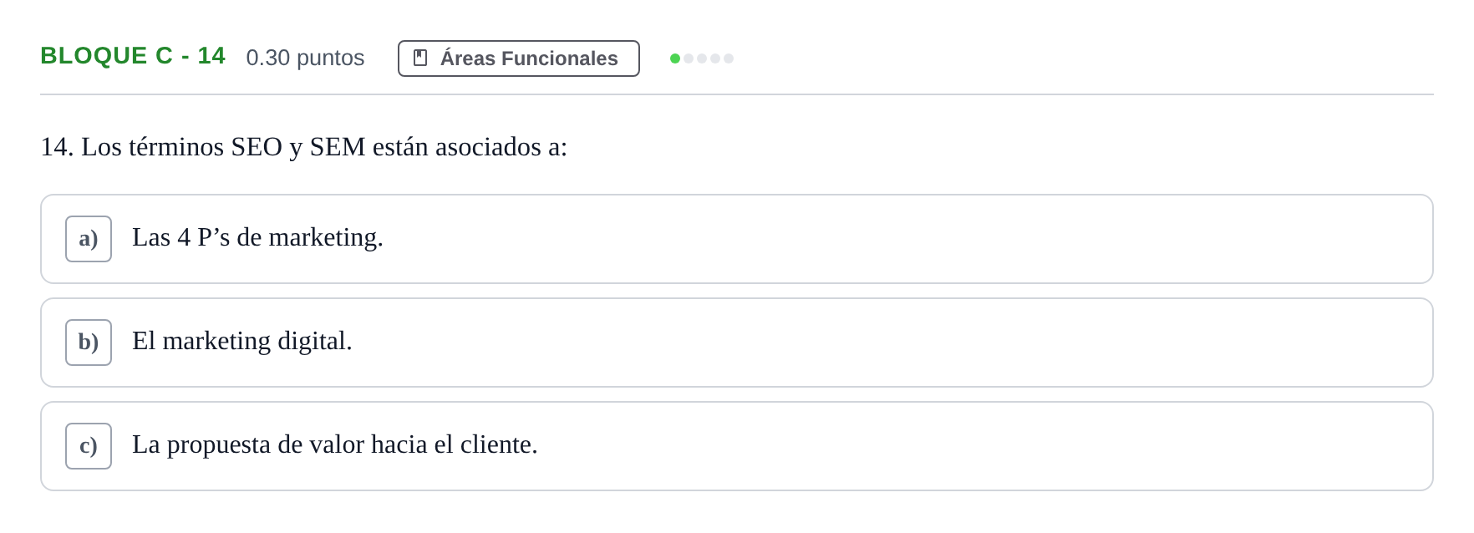Viewport: 1474px width, 533px height.
Task: Click the a) letter badge
Action: pos(89,239)
